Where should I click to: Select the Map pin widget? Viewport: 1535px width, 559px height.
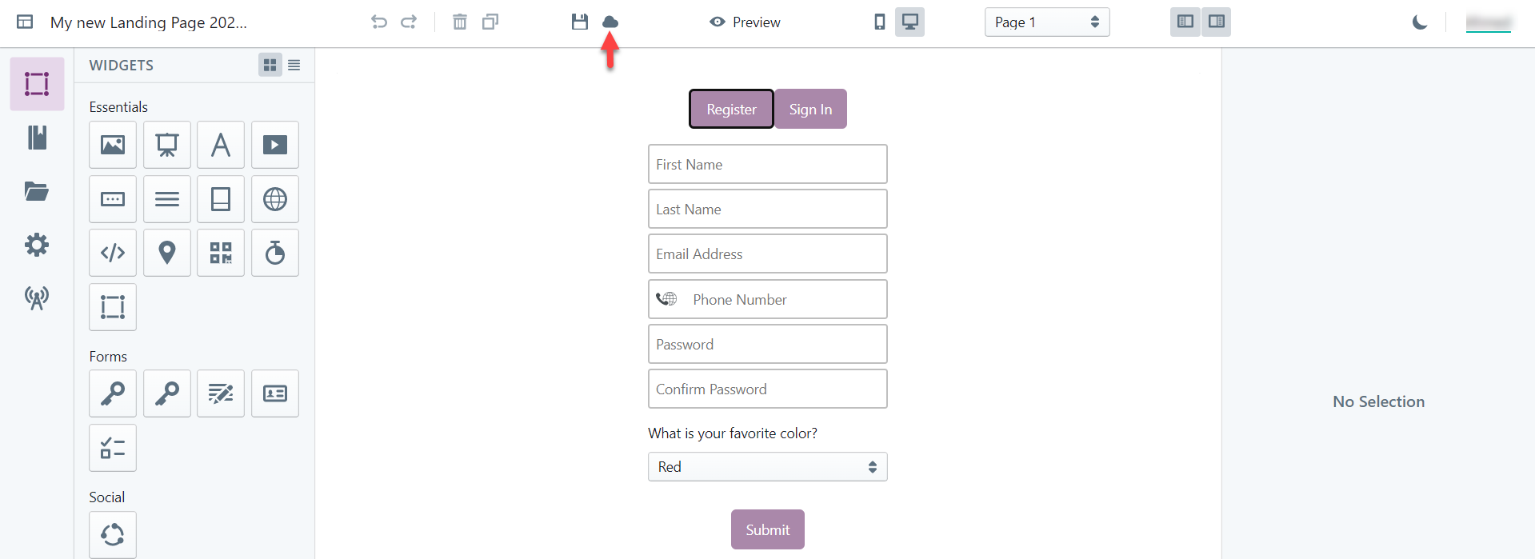pyautogui.click(x=166, y=253)
